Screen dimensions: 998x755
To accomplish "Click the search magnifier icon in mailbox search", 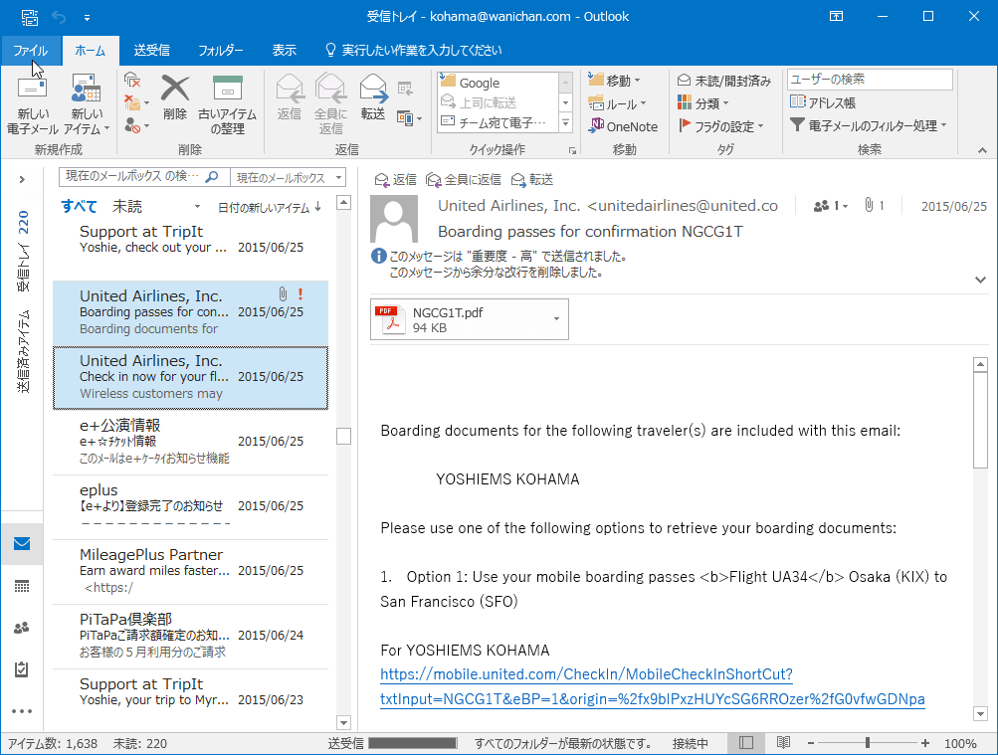I will pos(213,177).
